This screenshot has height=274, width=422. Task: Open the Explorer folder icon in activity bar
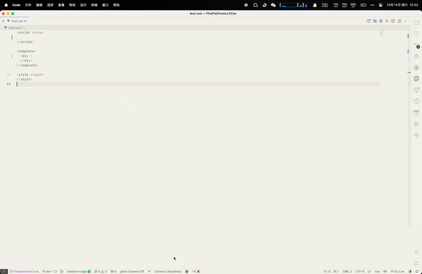[416, 22]
